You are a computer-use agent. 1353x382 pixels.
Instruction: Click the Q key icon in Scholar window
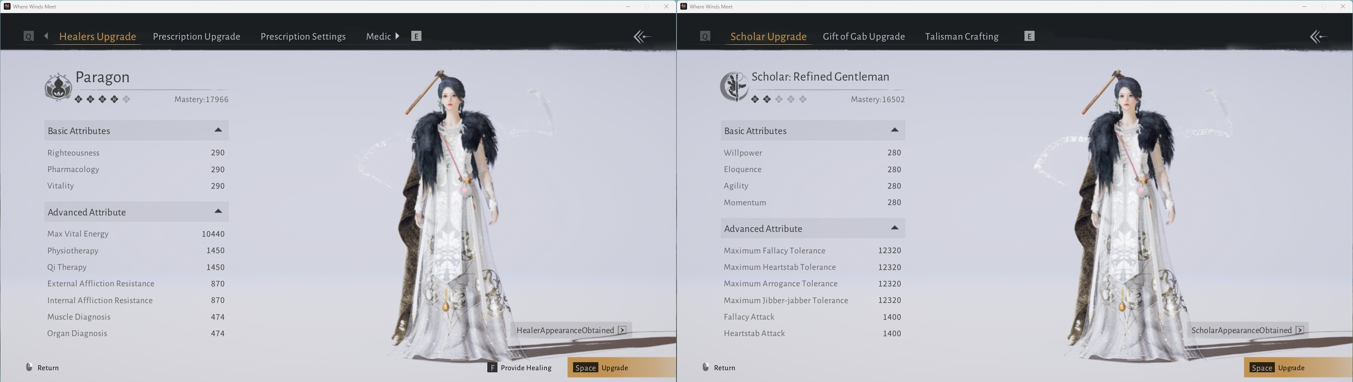[705, 36]
